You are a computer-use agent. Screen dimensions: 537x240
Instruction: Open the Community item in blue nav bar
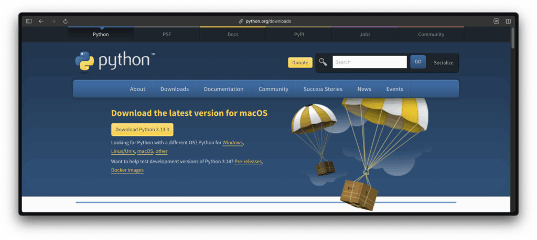click(x=273, y=89)
